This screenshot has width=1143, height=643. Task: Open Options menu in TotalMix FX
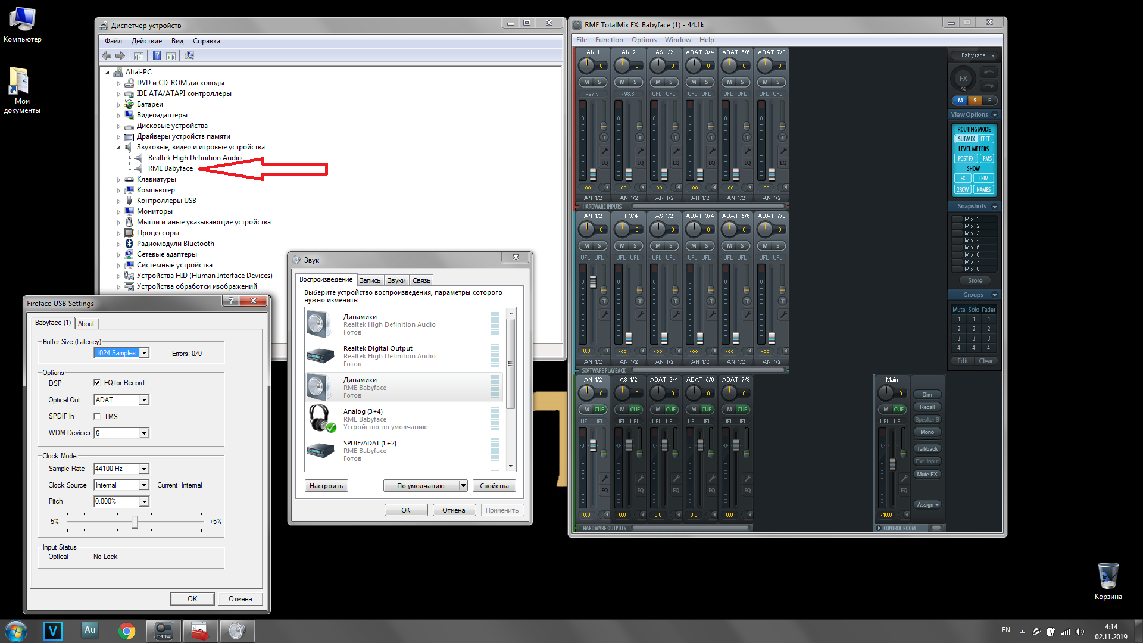[644, 40]
